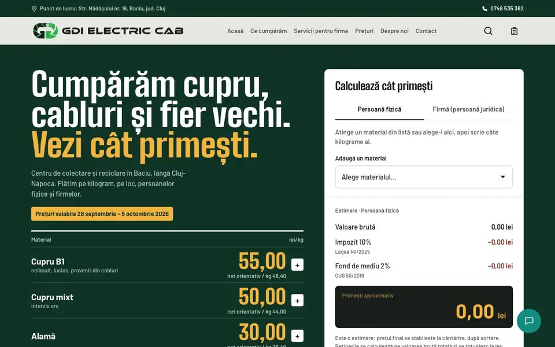The height and width of the screenshot is (347, 555).
Task: Open Servicii pentru firme menu item
Action: 321,31
